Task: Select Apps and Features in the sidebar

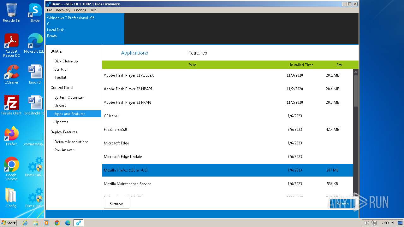Action: point(74,114)
